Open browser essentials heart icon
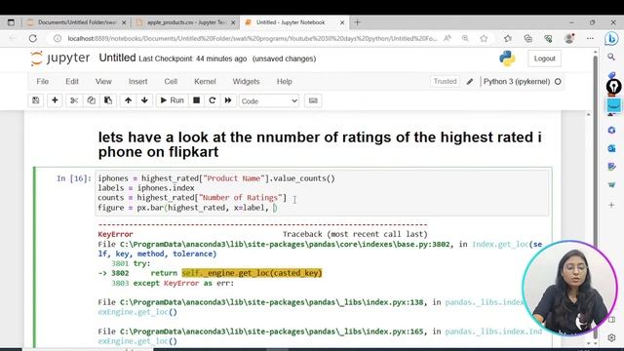Screen dimensions: 624x351 548,39
